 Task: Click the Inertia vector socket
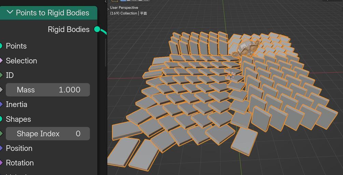click(x=1, y=104)
